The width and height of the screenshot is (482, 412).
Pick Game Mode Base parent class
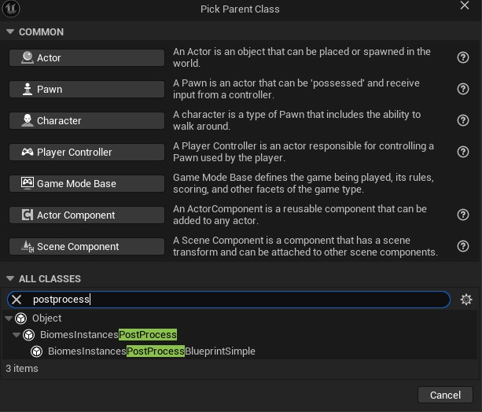[86, 183]
